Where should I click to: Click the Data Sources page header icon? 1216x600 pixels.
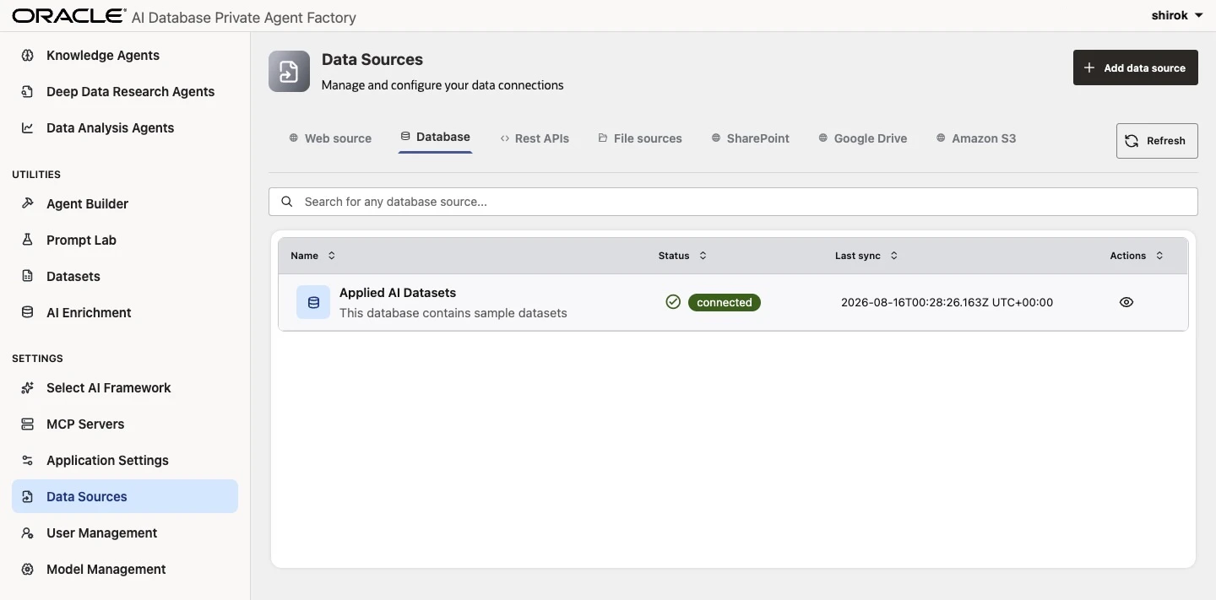point(290,71)
